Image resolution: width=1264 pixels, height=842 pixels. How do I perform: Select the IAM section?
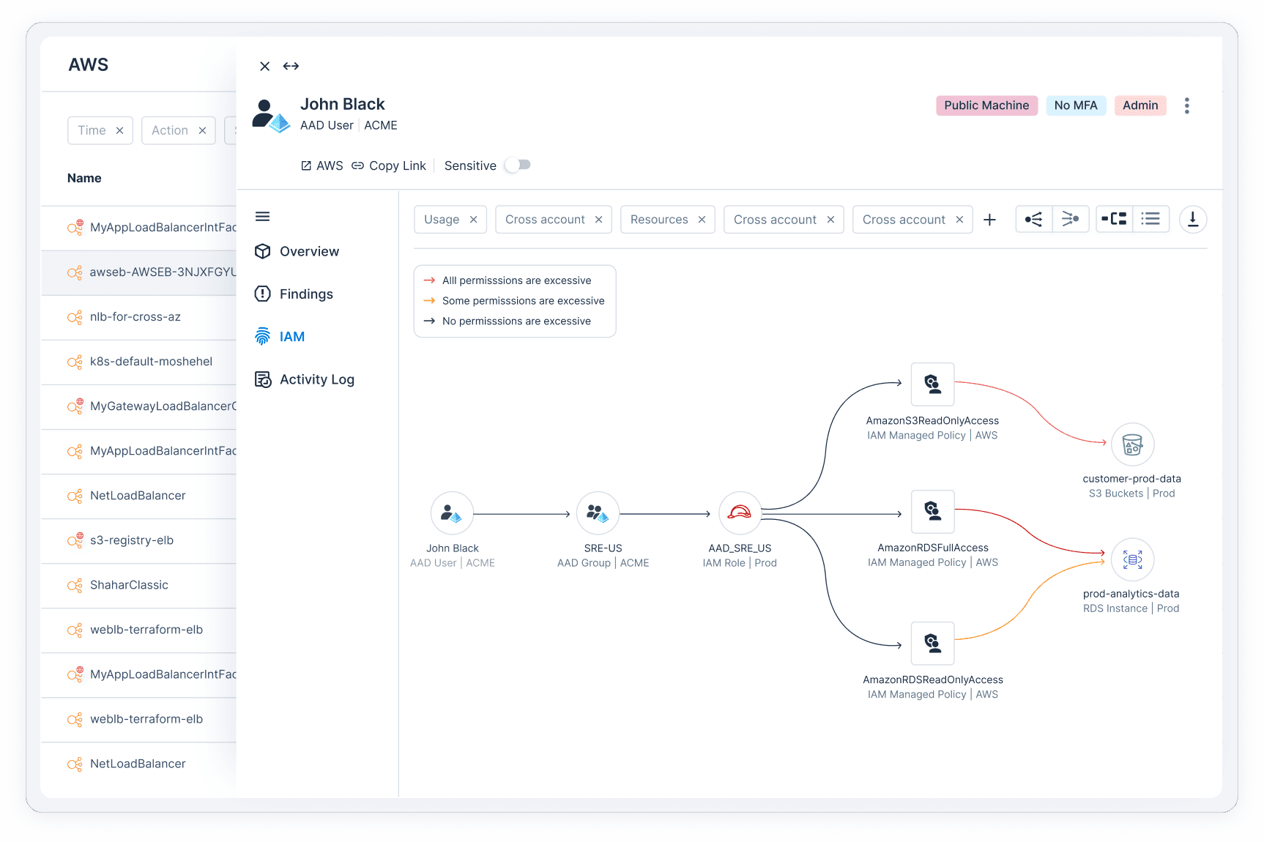279,336
